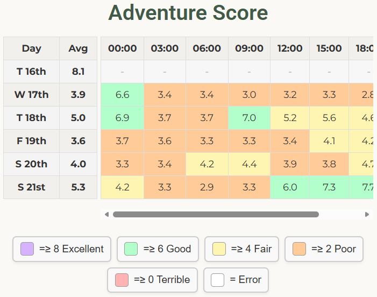Click the 7.3 score cell on Sunday
The width and height of the screenshot is (377, 297).
[329, 187]
